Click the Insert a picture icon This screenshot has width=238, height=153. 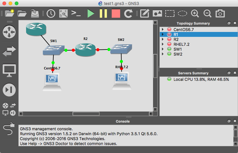click(157, 14)
